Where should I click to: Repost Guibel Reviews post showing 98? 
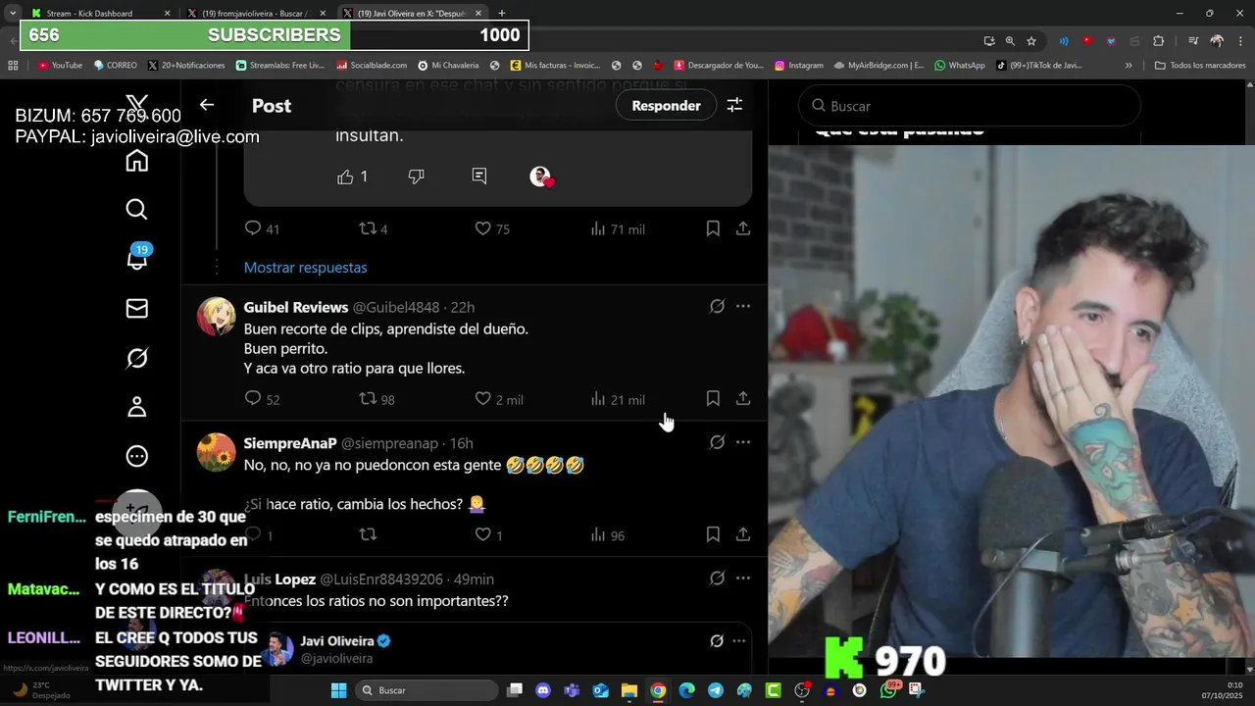tap(377, 399)
